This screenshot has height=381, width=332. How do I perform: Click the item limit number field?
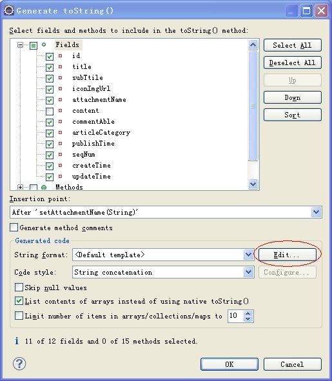pos(235,316)
